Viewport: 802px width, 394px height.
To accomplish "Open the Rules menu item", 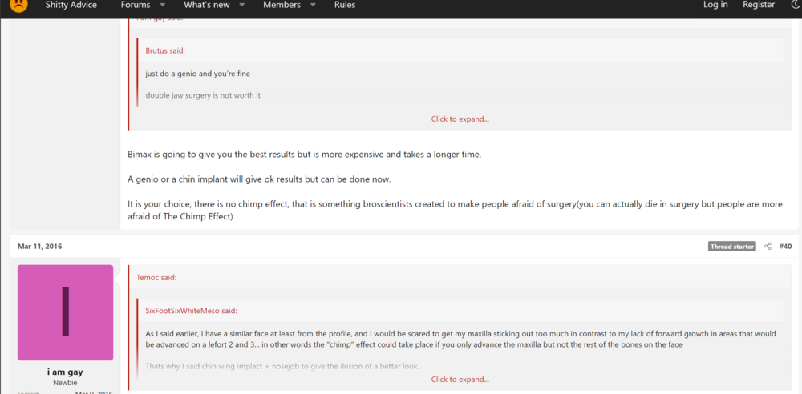I will coord(345,5).
